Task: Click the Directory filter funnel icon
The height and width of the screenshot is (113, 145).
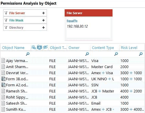Action: coord(6,28)
